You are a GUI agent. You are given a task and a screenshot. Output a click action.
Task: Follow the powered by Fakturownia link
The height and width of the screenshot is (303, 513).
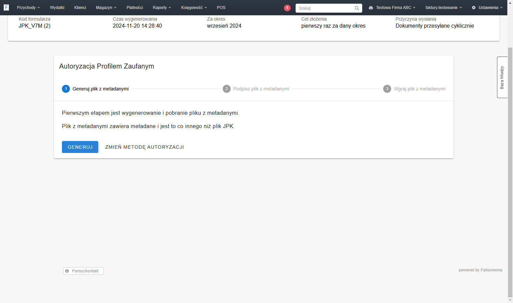(x=480, y=270)
